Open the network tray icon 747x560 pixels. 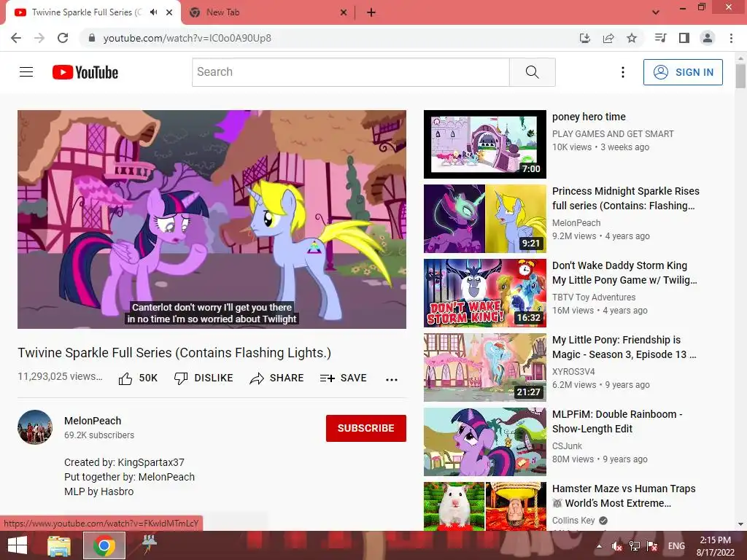(x=635, y=546)
